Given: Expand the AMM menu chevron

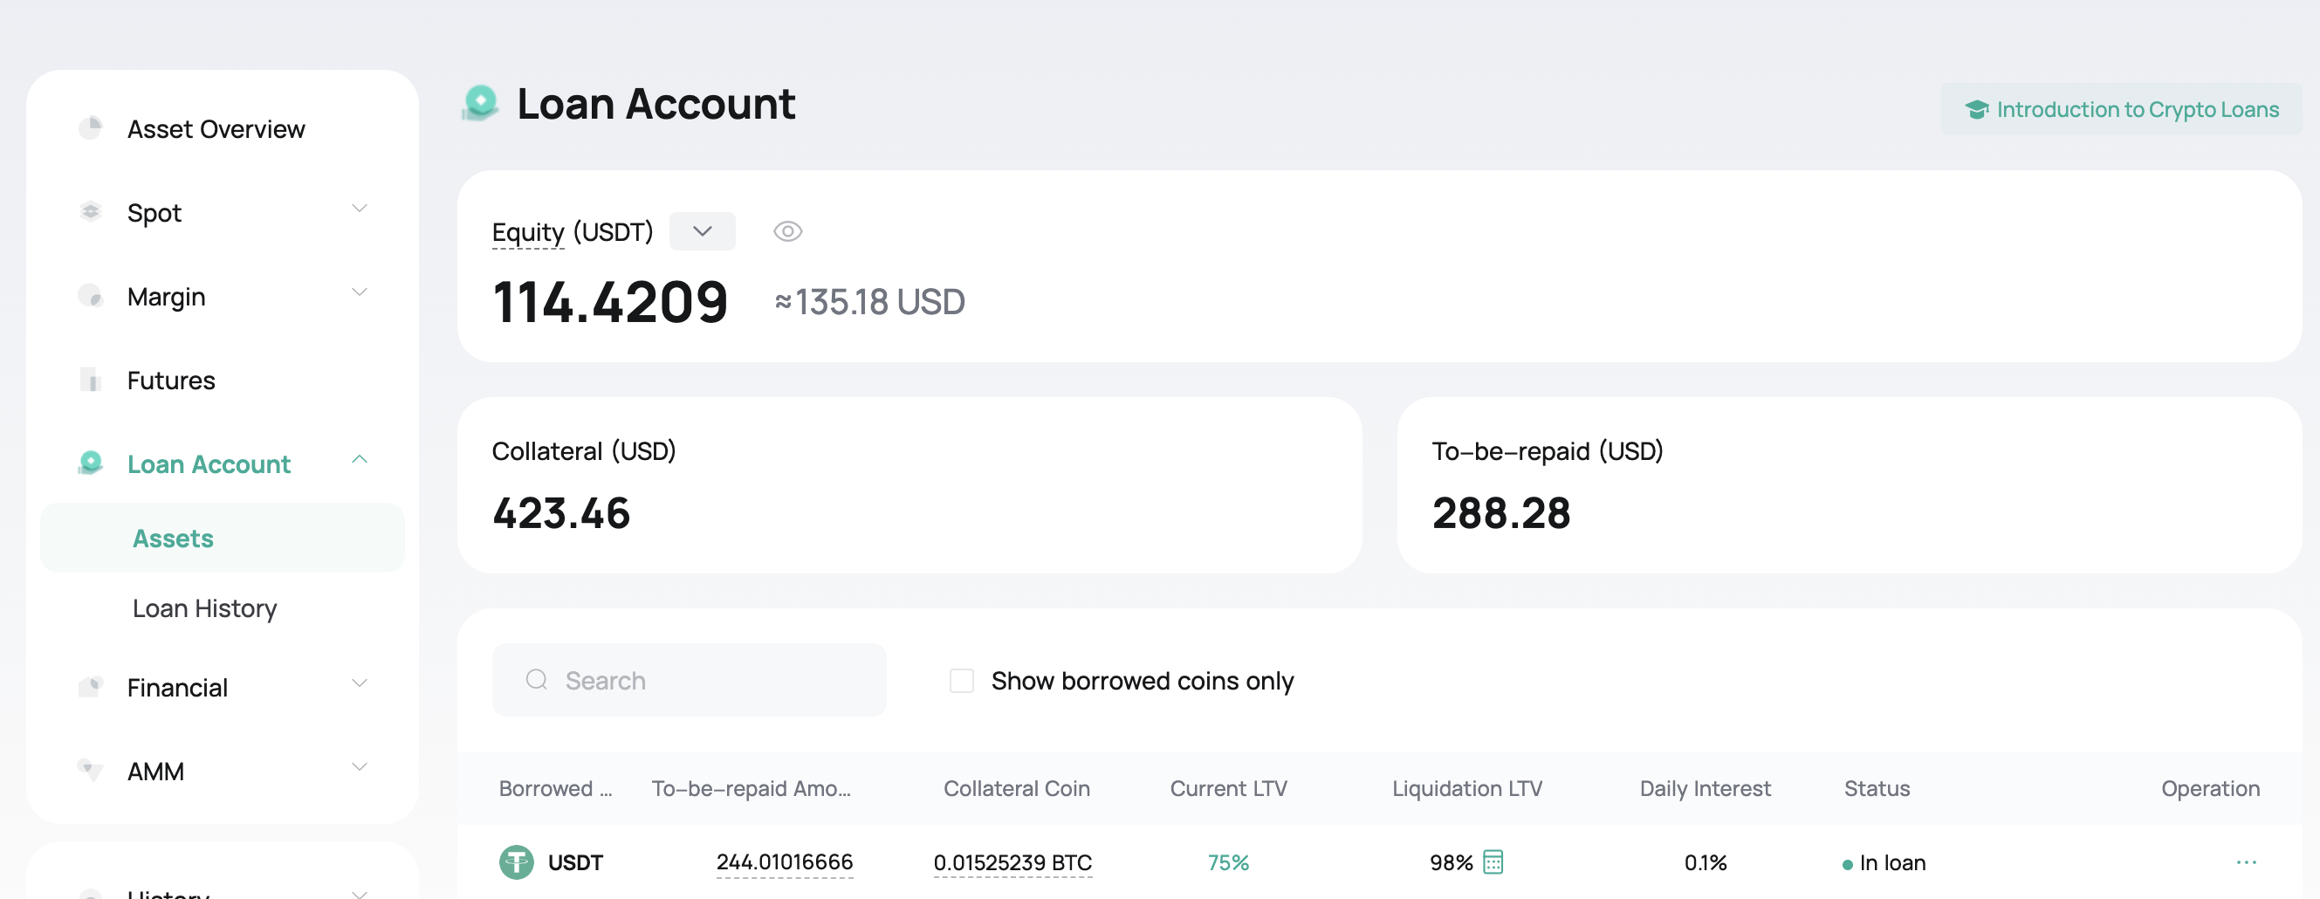Looking at the screenshot, I should [359, 766].
